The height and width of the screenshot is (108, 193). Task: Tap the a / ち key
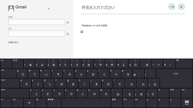click(25, 83)
